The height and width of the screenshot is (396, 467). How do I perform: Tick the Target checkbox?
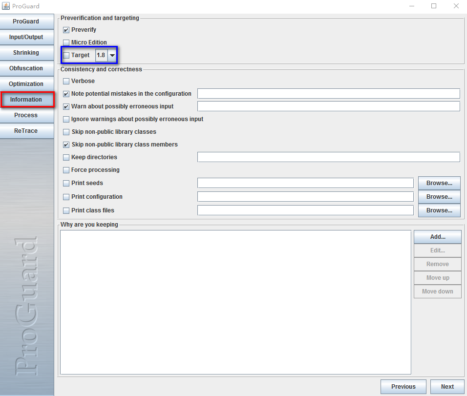[x=66, y=55]
